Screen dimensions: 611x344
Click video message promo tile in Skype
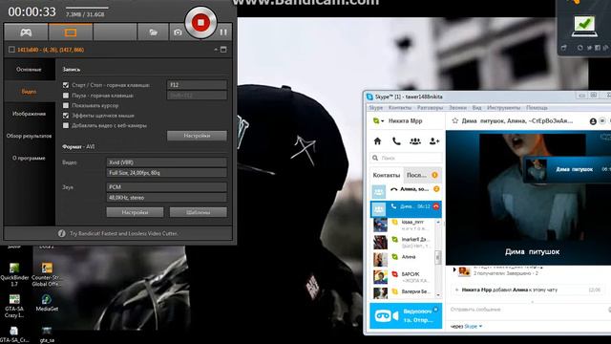tap(406, 315)
